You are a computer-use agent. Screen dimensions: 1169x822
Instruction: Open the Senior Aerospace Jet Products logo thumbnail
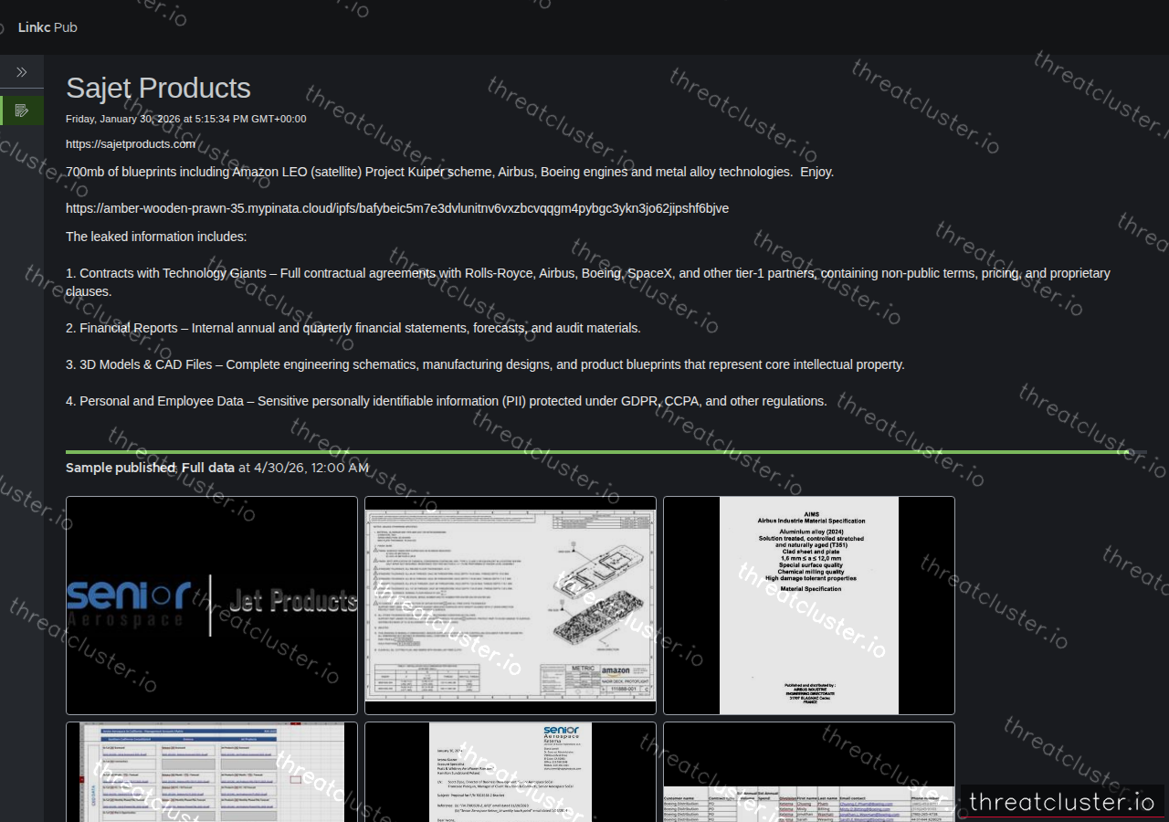click(x=212, y=606)
